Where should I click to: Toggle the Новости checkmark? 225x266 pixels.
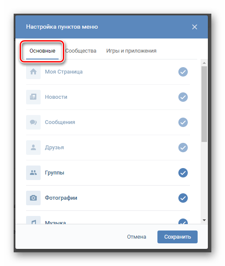click(183, 97)
